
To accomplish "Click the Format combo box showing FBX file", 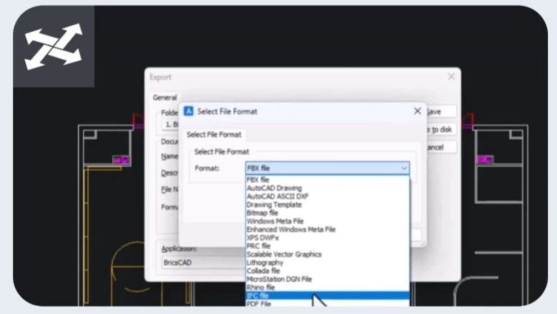I will pos(327,168).
